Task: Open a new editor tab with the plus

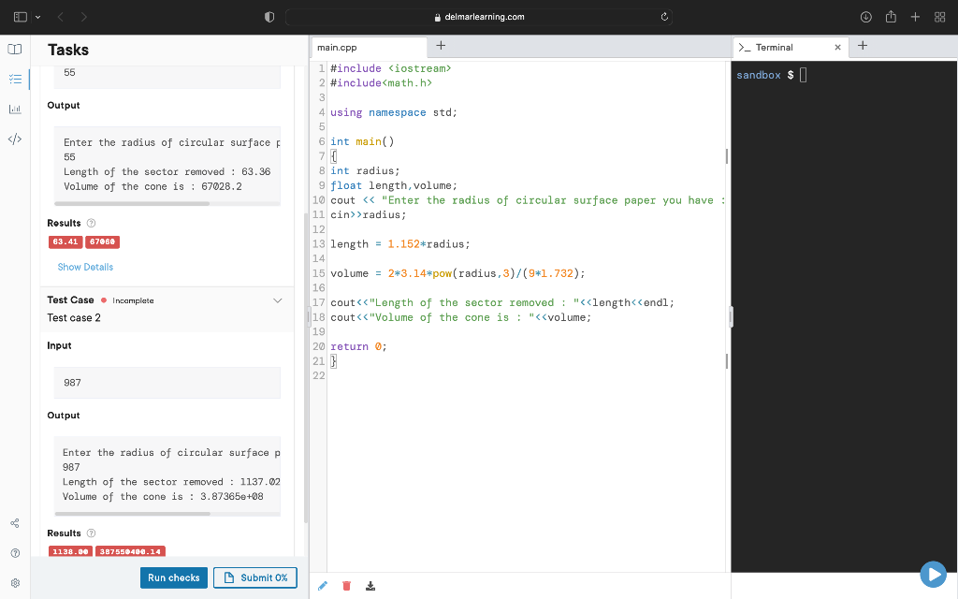Action: click(440, 45)
